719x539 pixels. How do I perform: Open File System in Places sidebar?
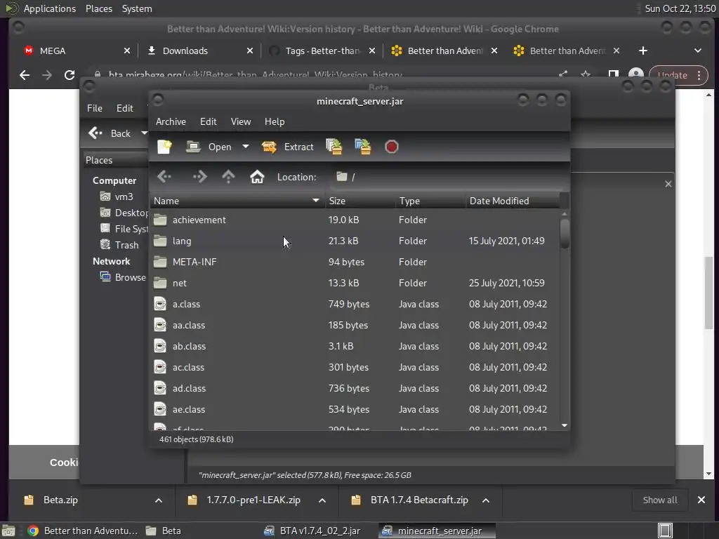124,229
